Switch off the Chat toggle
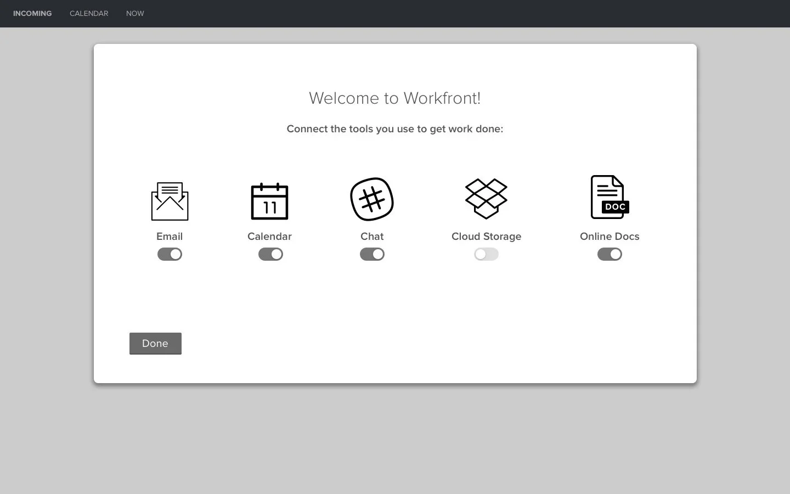This screenshot has width=790, height=494. 372,254
